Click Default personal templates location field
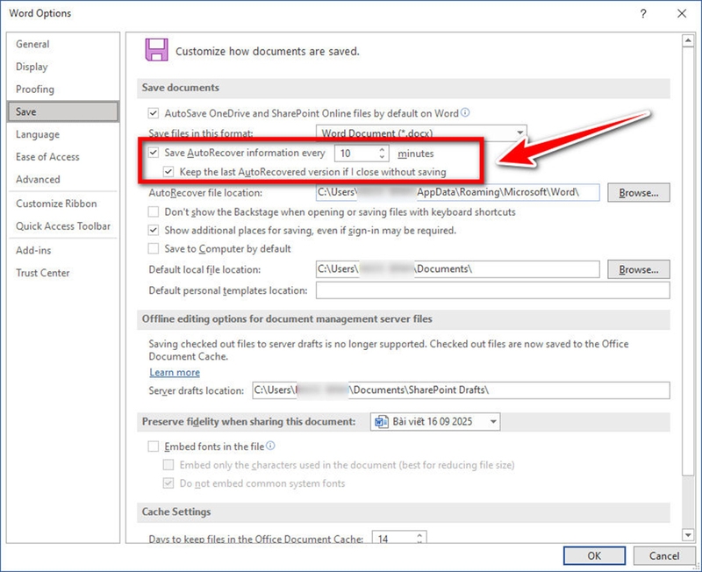The width and height of the screenshot is (702, 572). (493, 290)
